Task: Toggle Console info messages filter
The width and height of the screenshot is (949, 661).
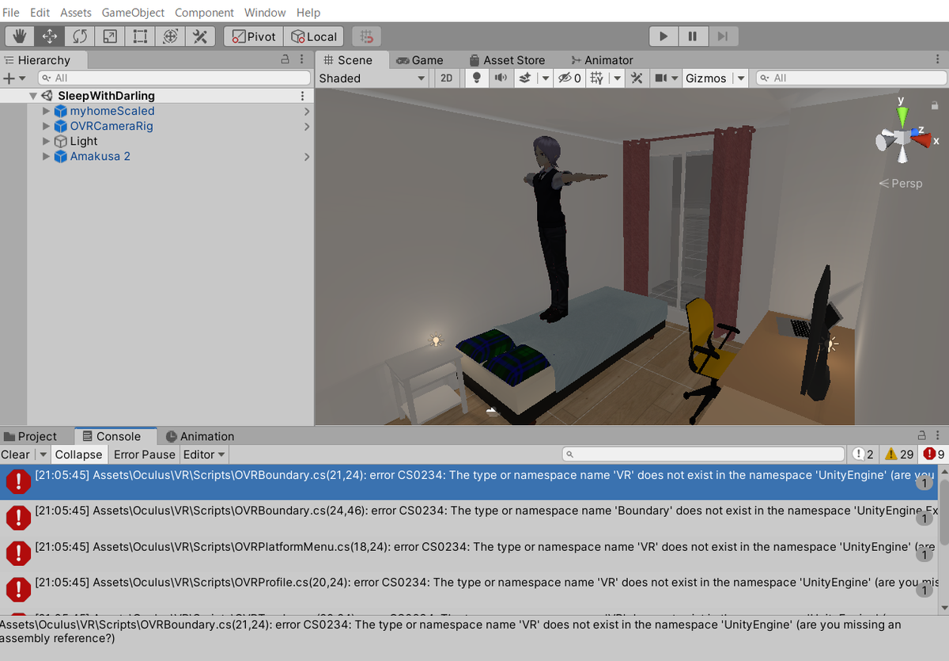Action: click(864, 454)
